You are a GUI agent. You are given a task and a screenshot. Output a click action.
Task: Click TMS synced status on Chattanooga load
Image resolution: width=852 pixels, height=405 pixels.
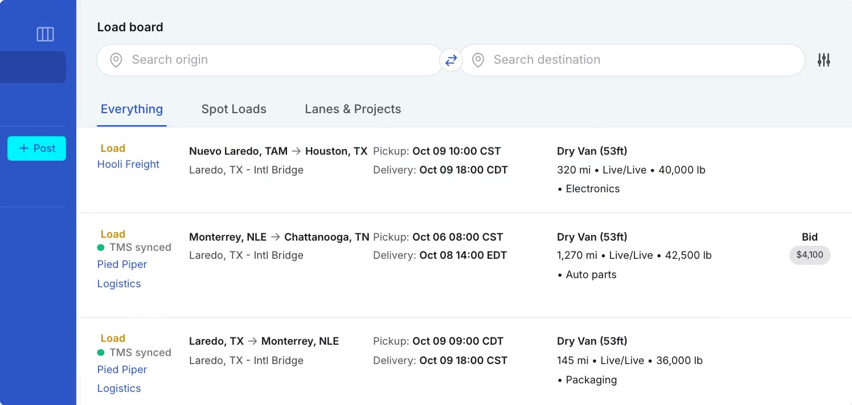[x=134, y=247]
